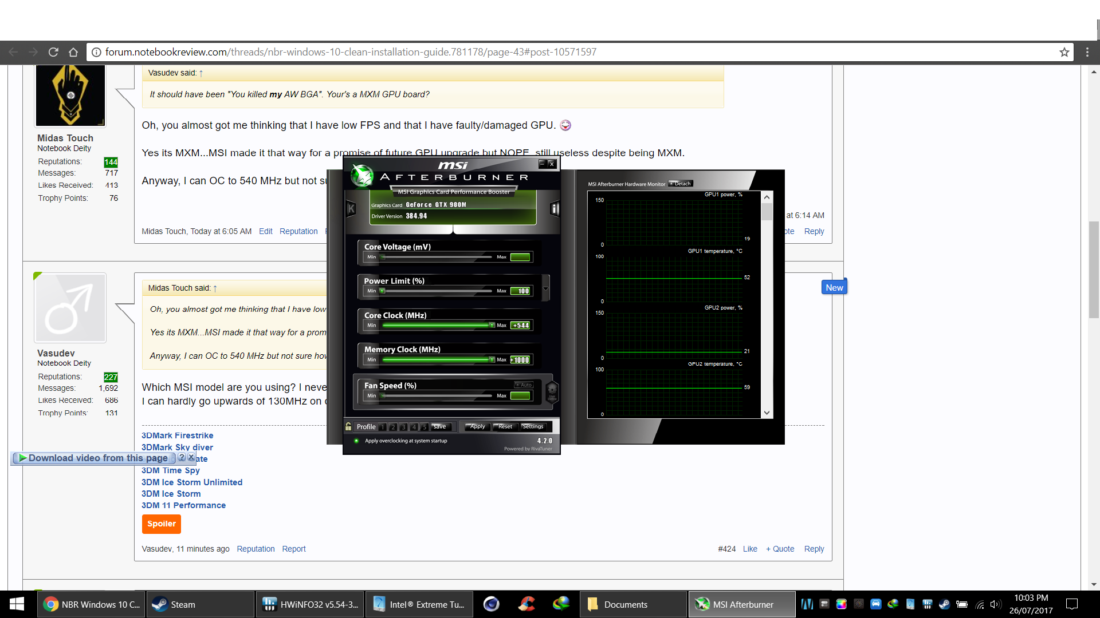Screen dimensions: 1100x618
Task: Click Midas Touch avatar image
Action: click(70, 95)
